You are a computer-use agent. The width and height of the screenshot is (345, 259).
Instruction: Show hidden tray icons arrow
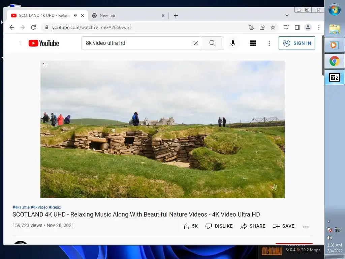[328, 221]
